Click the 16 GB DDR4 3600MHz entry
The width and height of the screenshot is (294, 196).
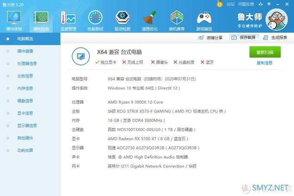pyautogui.click(x=136, y=120)
